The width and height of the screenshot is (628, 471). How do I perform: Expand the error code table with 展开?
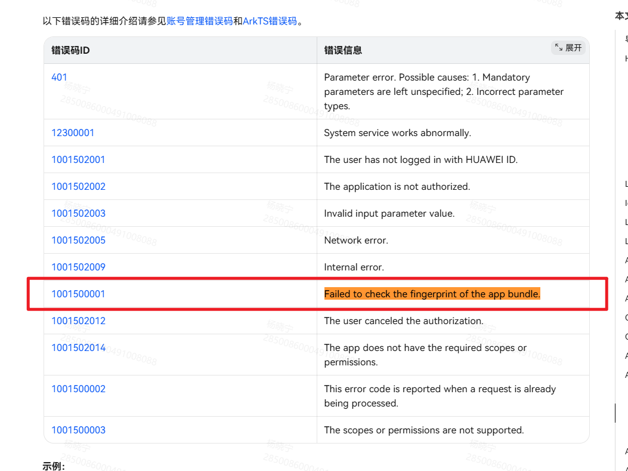click(x=568, y=48)
